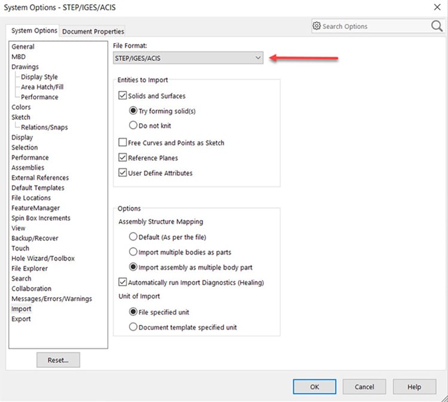Close the System Options dialog
Image resolution: width=448 pixels, height=402 pixels.
pyautogui.click(x=436, y=7)
